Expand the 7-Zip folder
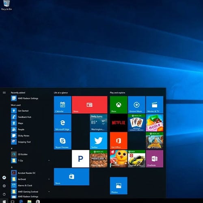 click(x=49, y=160)
